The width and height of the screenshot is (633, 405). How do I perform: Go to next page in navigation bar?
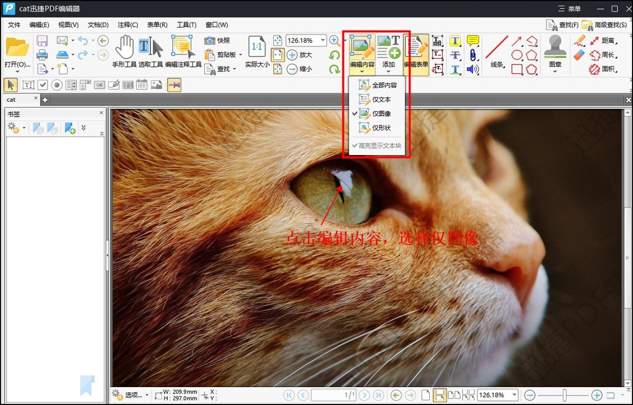coord(365,395)
